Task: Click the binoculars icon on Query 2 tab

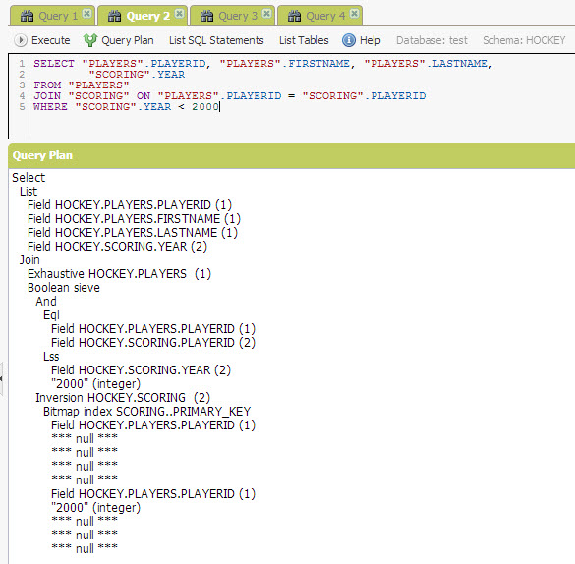Action: pyautogui.click(x=114, y=16)
